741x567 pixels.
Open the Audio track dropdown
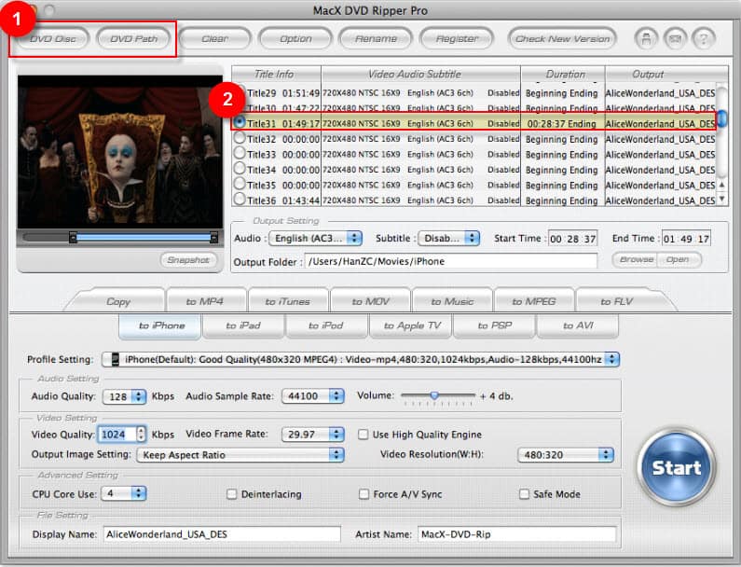[316, 239]
